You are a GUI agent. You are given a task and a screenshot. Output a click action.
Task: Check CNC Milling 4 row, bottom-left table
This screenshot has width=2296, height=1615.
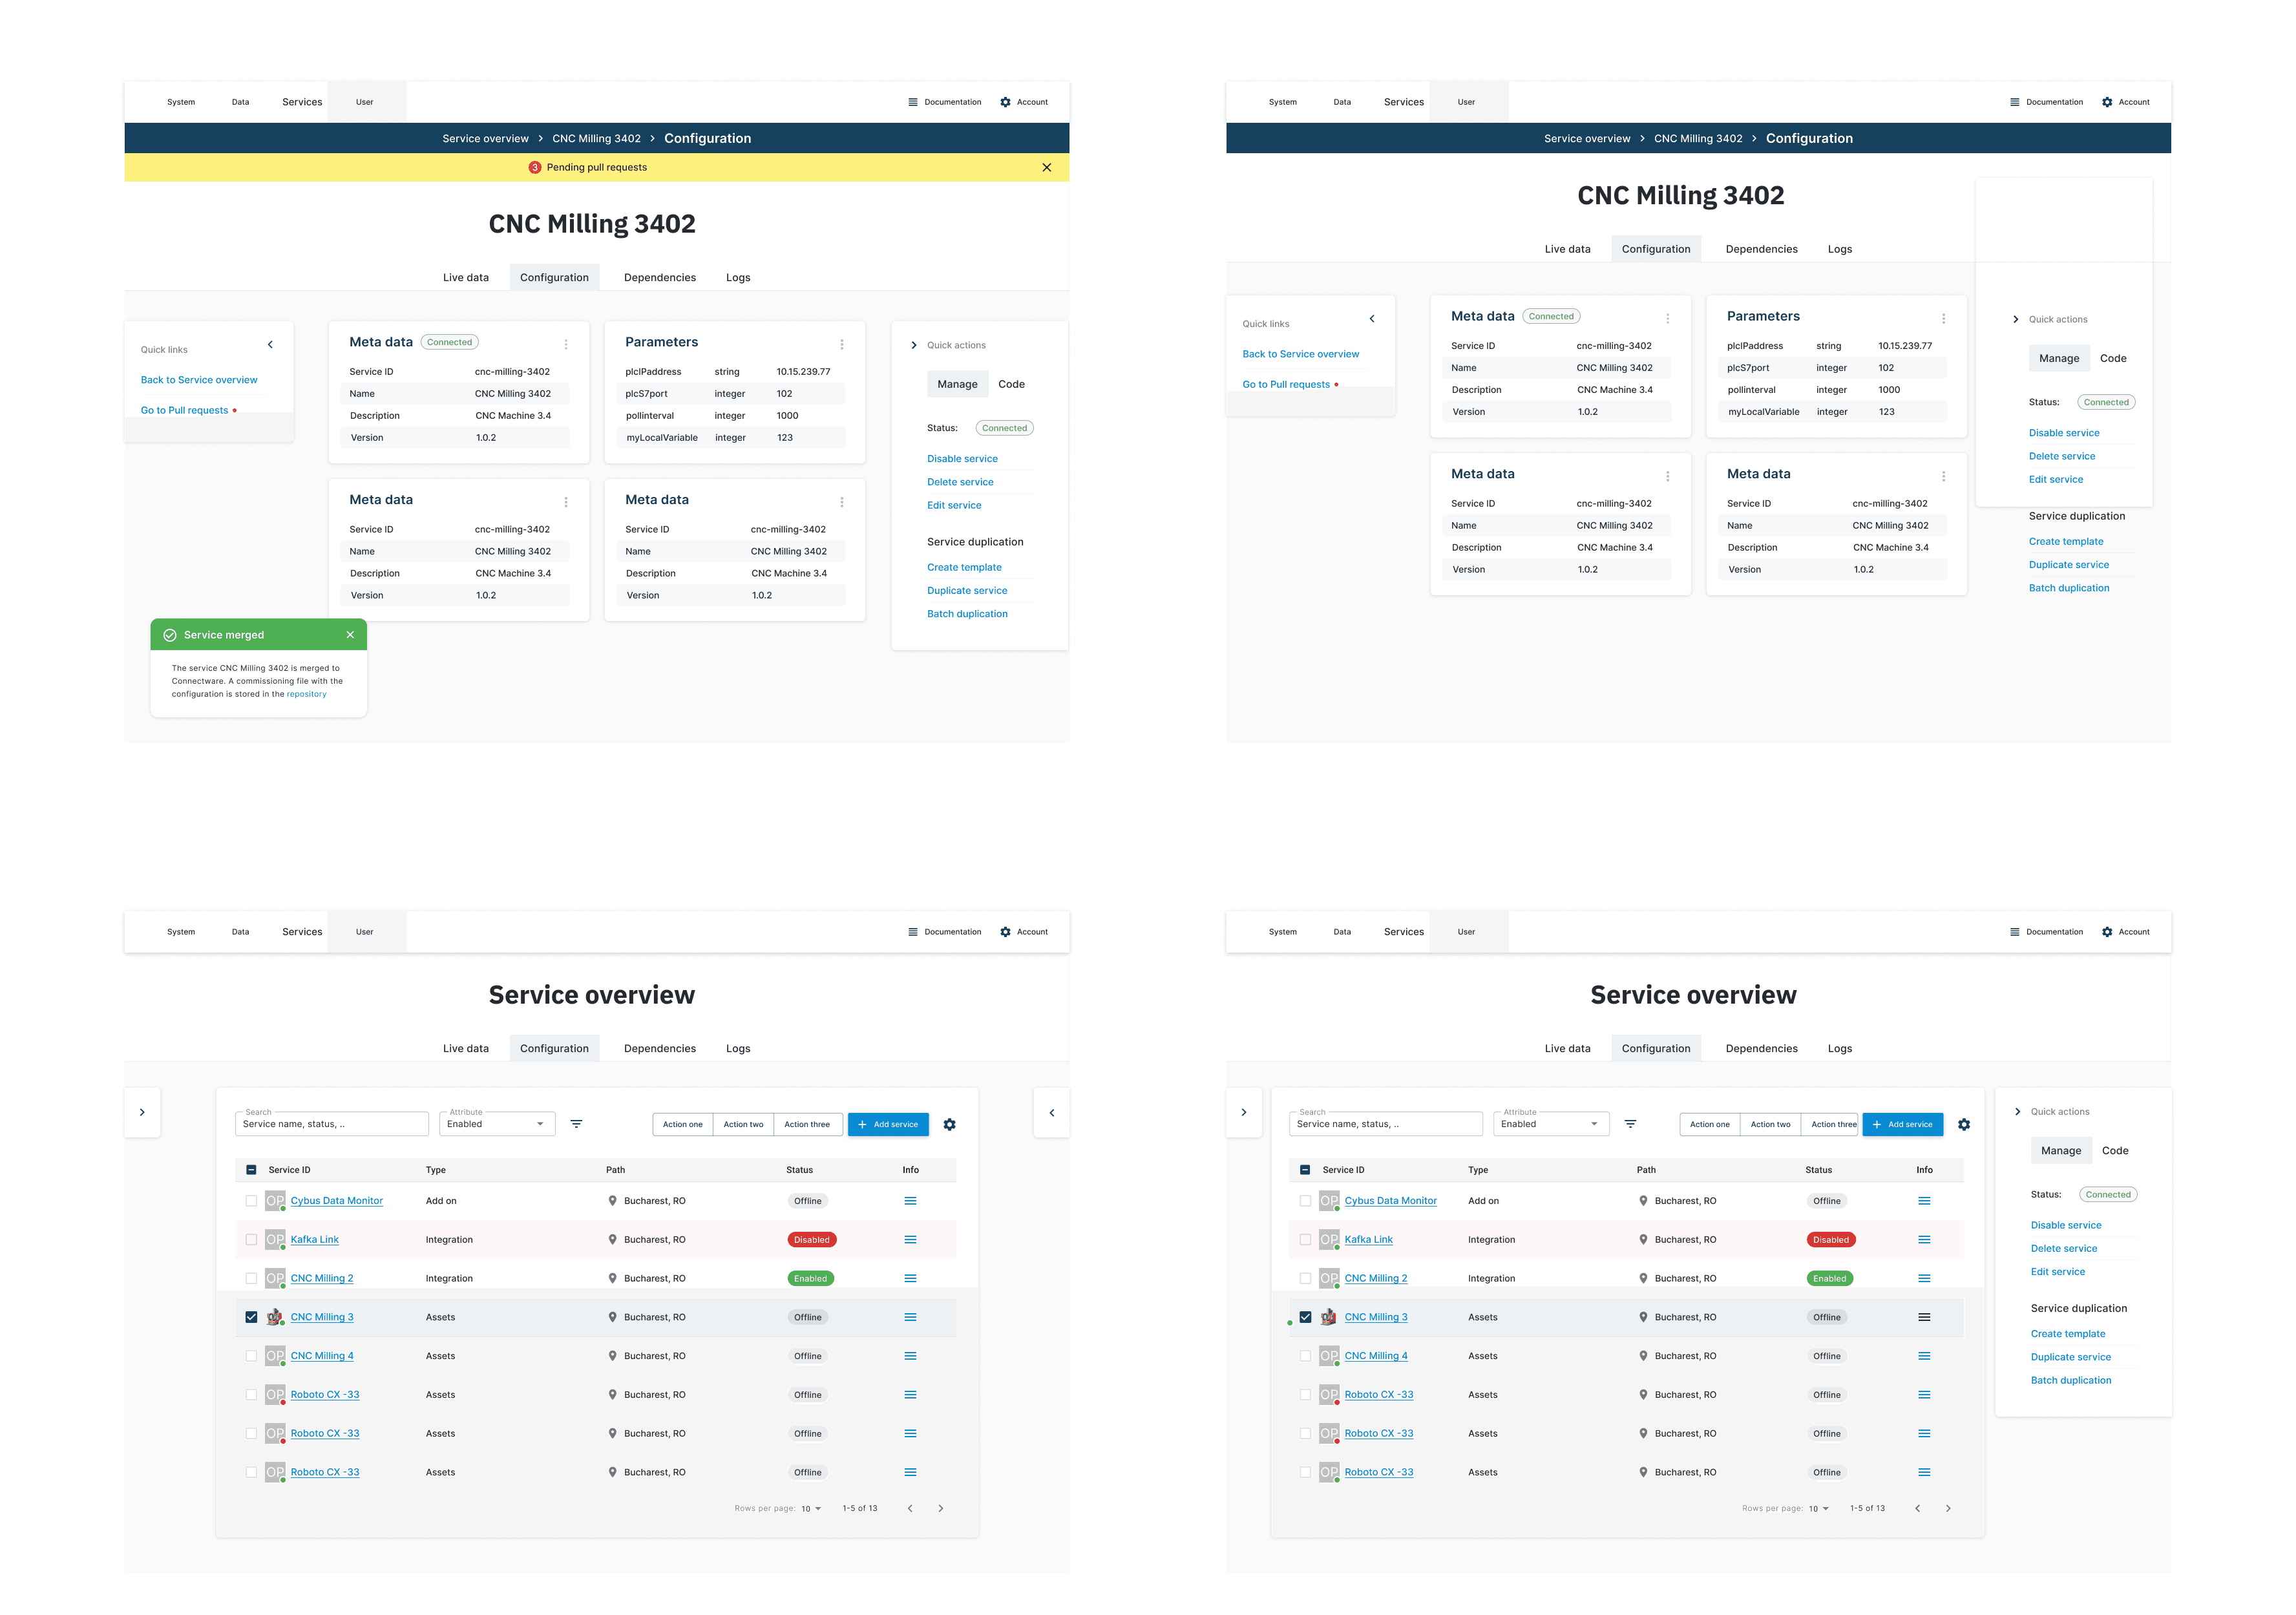(251, 1356)
